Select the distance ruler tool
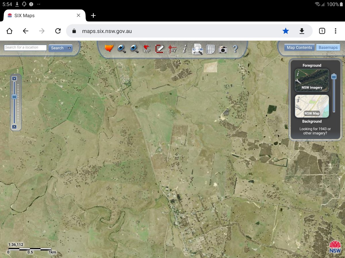This screenshot has height=258, width=345. pos(160,49)
